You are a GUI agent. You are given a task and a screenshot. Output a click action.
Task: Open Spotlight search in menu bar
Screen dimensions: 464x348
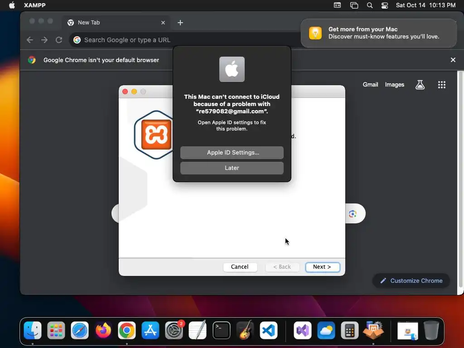pyautogui.click(x=370, y=5)
